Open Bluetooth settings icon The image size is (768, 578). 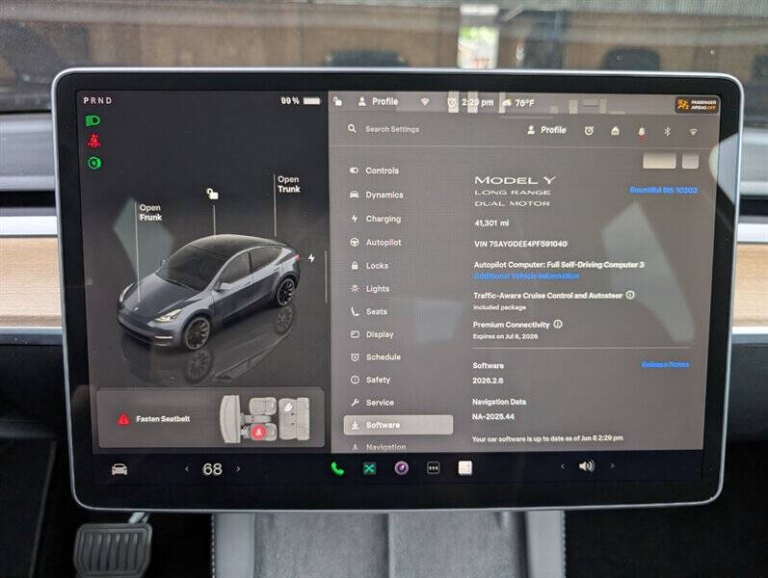click(667, 131)
